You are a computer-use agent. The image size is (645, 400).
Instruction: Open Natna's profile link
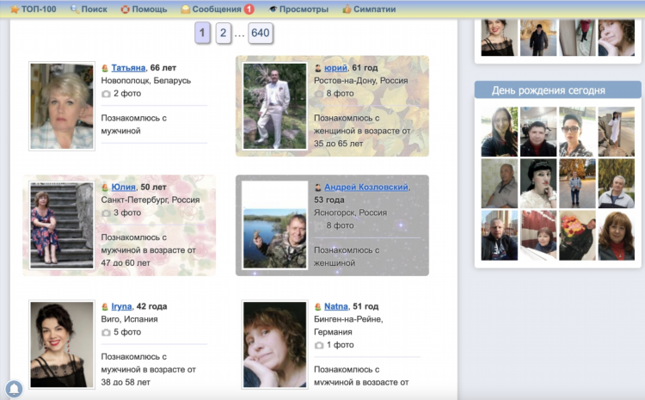point(336,306)
